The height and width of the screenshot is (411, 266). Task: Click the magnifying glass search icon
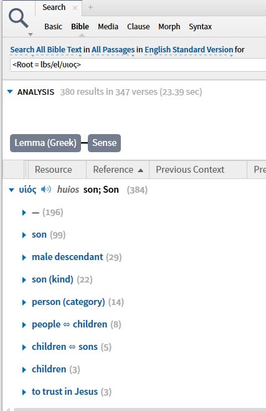click(x=18, y=18)
